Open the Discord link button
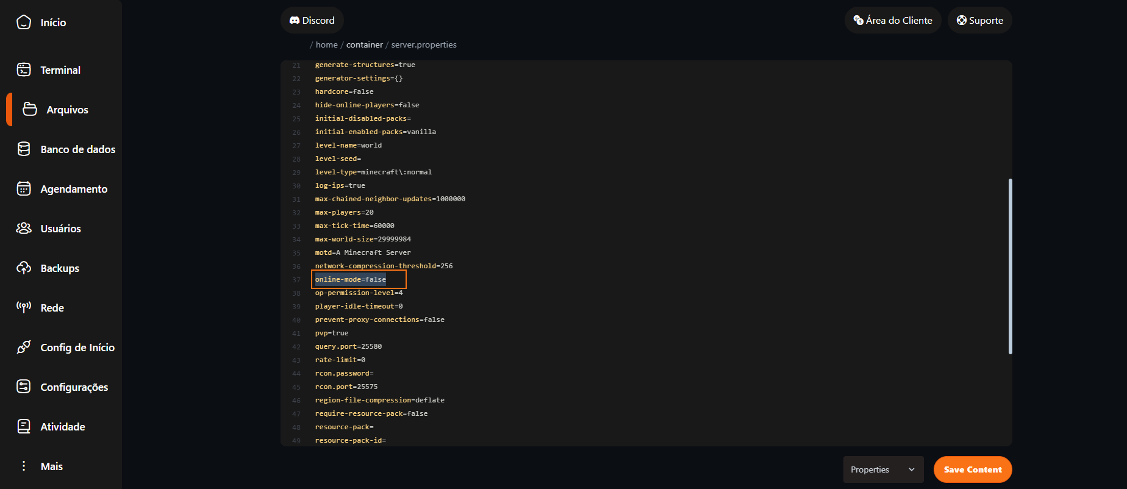The image size is (1127, 489). click(x=312, y=21)
